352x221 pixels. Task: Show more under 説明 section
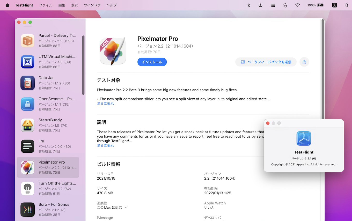tap(105, 145)
